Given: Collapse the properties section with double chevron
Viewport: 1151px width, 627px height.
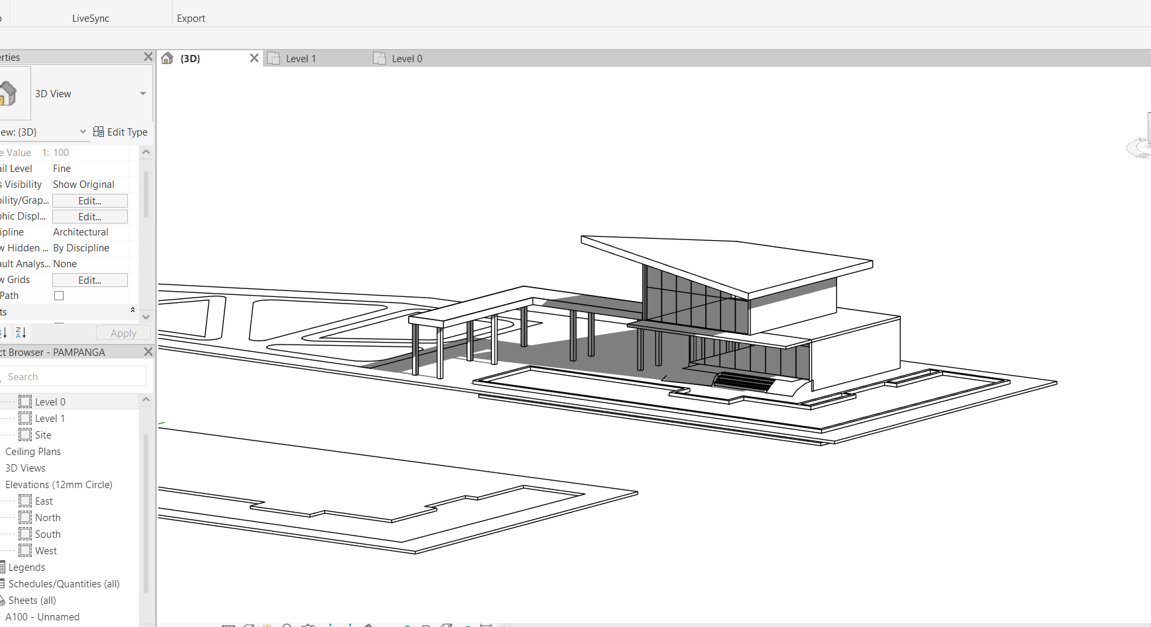Looking at the screenshot, I should pos(132,310).
